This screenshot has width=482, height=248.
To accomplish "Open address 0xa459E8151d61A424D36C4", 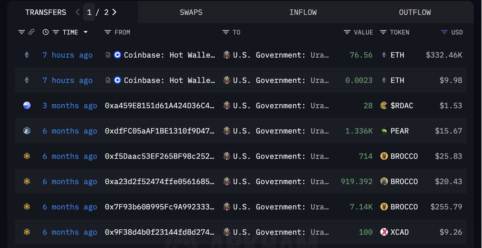I will point(160,106).
